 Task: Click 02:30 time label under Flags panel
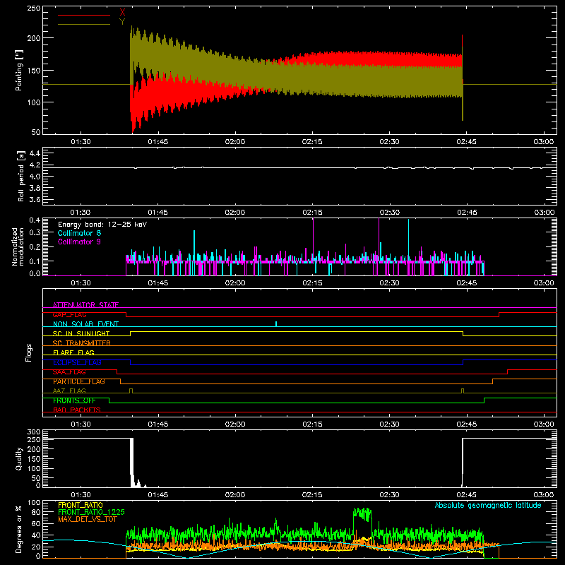coord(390,424)
